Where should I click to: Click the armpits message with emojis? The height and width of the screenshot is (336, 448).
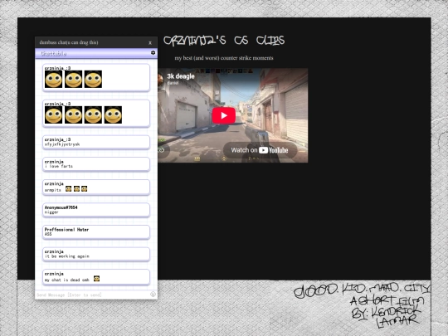(96, 187)
